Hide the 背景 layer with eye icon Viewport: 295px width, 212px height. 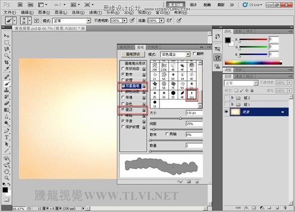pyautogui.click(x=226, y=112)
